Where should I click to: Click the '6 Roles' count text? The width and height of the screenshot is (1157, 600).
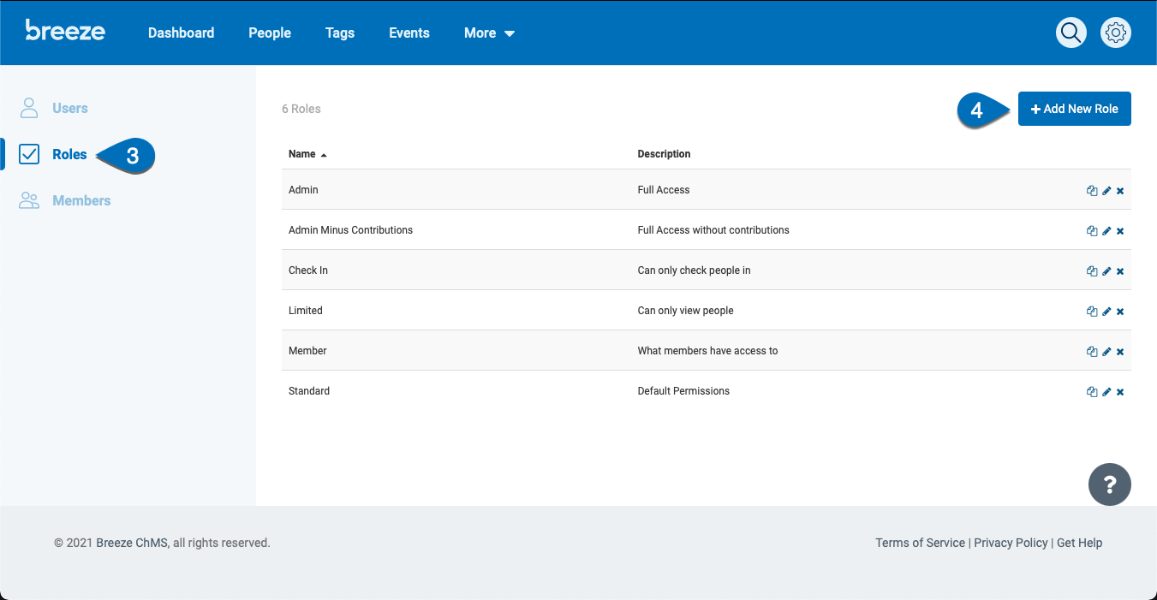point(301,109)
